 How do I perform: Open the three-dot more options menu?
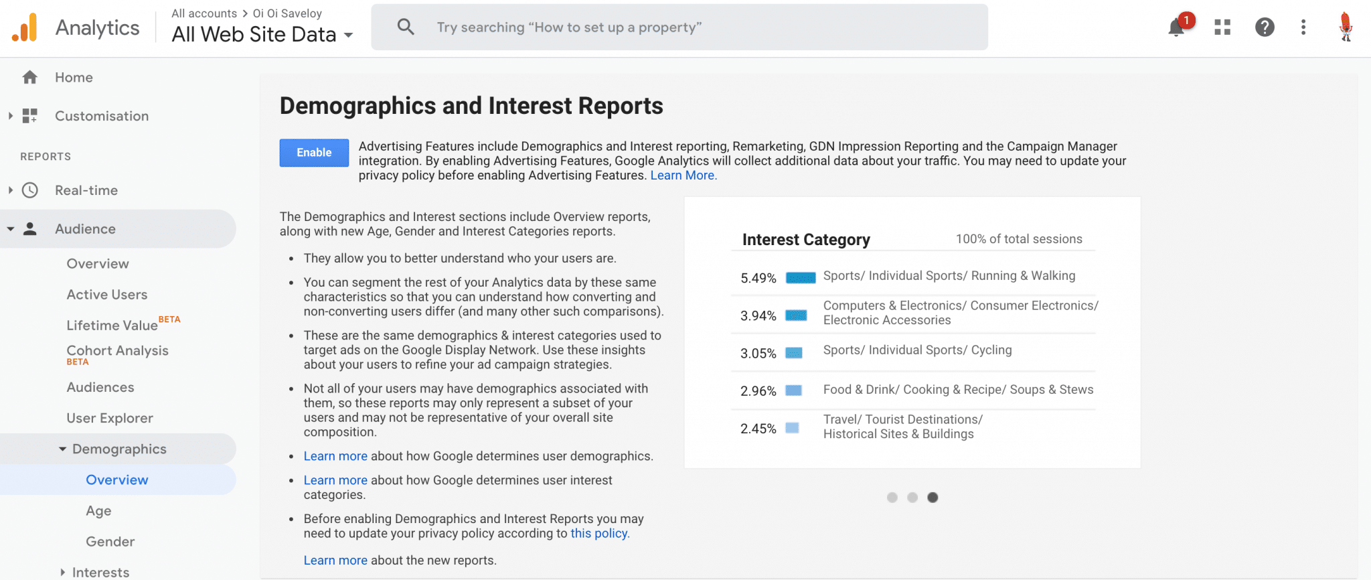pyautogui.click(x=1303, y=27)
